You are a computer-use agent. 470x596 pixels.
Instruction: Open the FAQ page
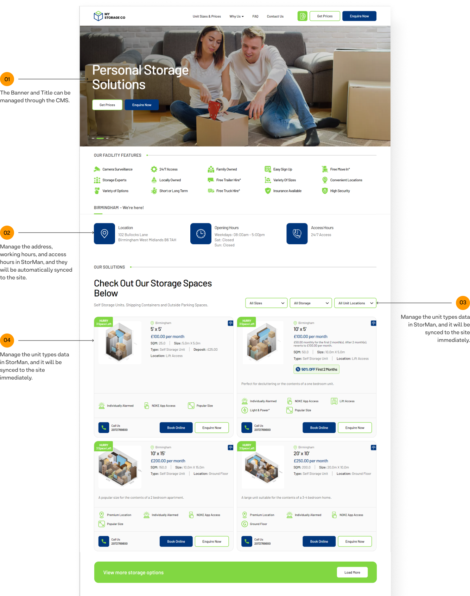point(255,17)
